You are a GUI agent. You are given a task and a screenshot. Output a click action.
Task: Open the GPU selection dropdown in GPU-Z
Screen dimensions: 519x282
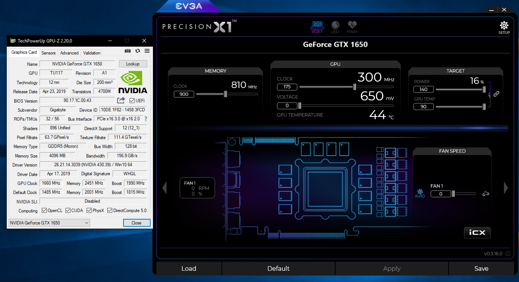[x=49, y=223]
